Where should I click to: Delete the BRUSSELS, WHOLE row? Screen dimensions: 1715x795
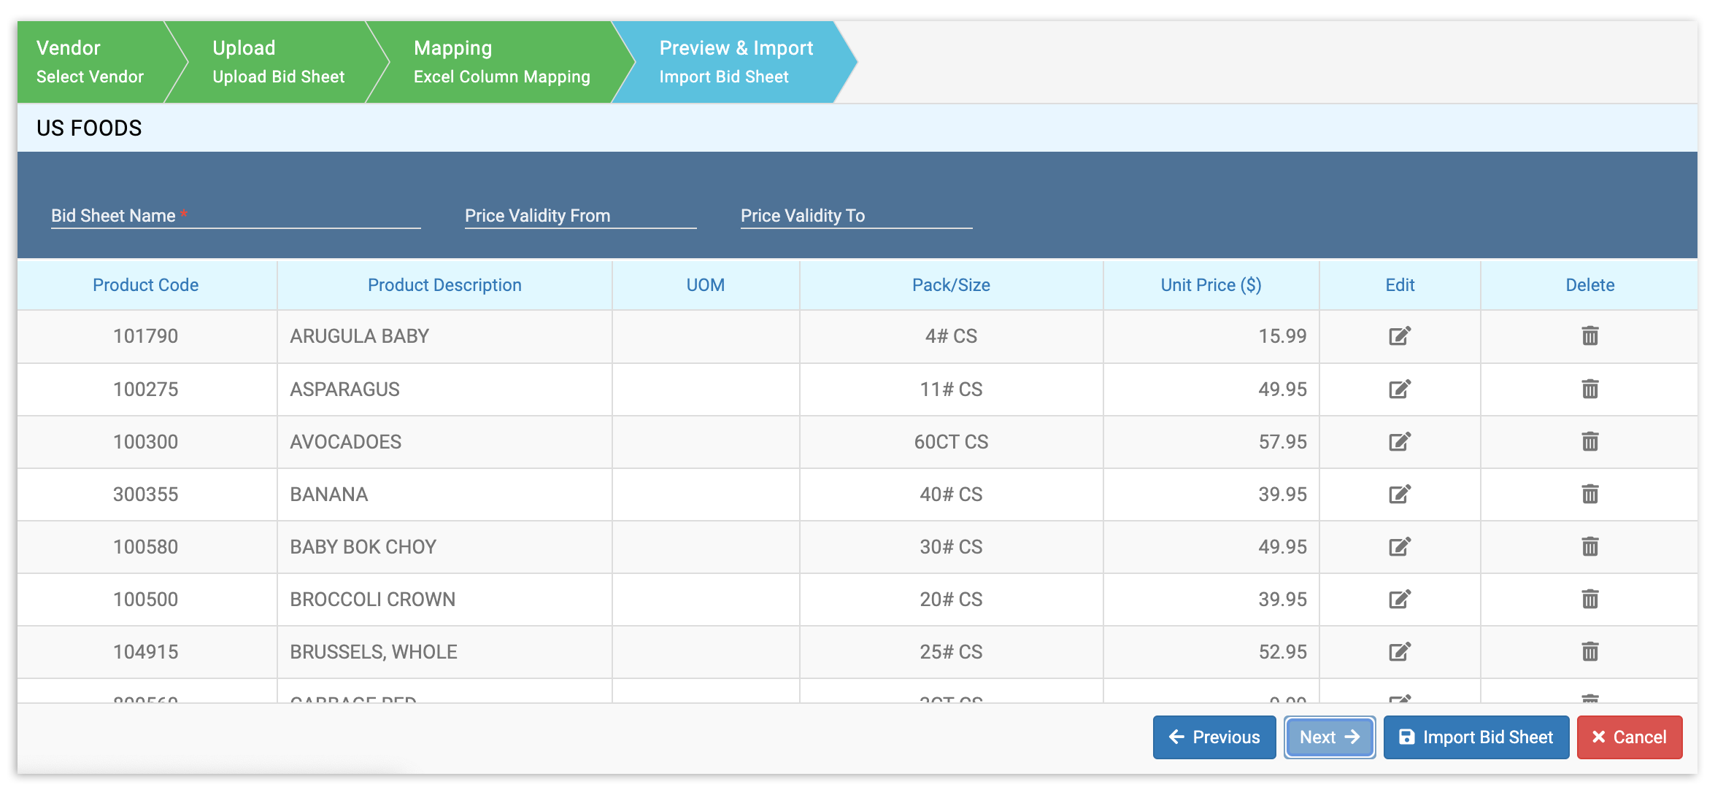click(x=1589, y=651)
